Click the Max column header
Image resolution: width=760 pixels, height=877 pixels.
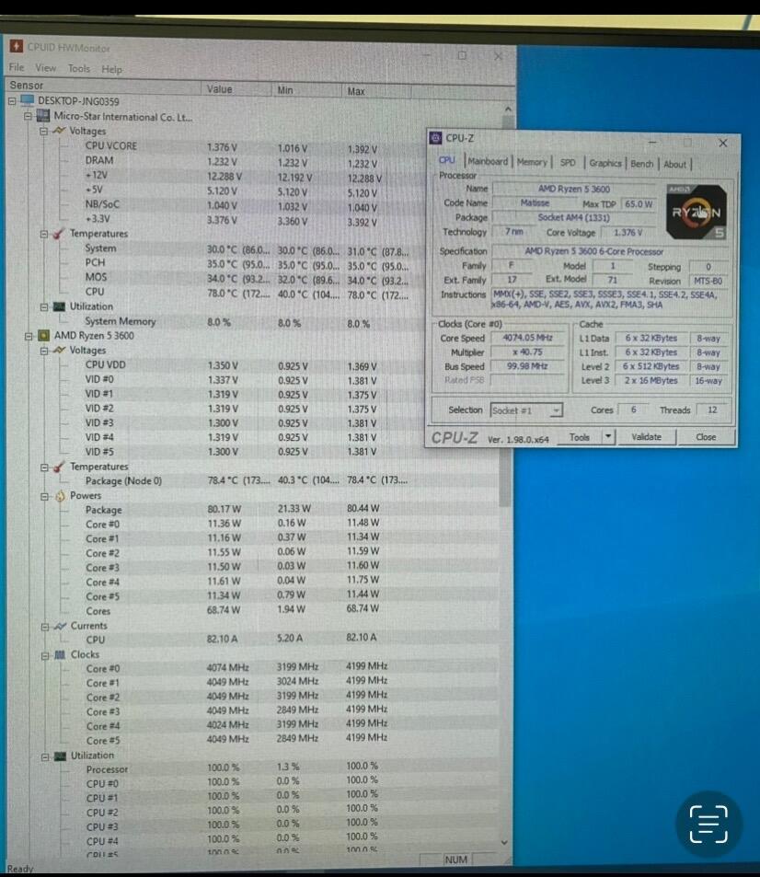(x=375, y=90)
